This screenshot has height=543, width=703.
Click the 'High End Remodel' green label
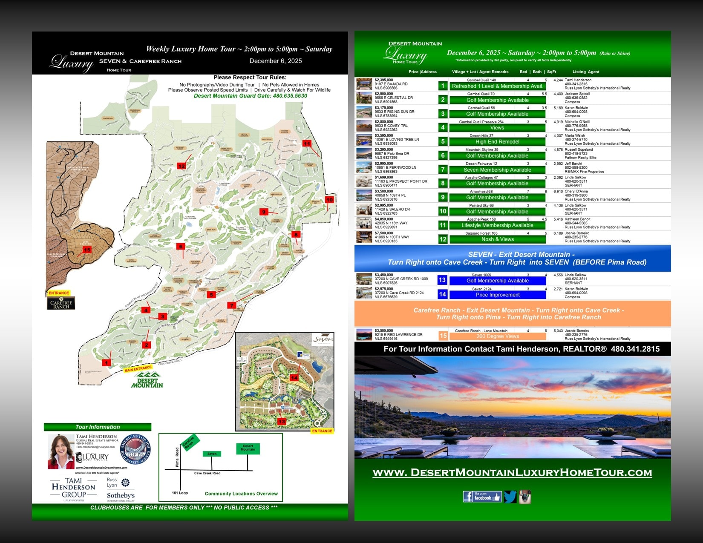pyautogui.click(x=497, y=142)
